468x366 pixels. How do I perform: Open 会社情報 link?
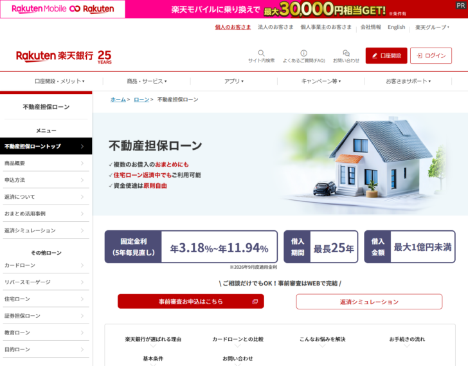coord(371,27)
